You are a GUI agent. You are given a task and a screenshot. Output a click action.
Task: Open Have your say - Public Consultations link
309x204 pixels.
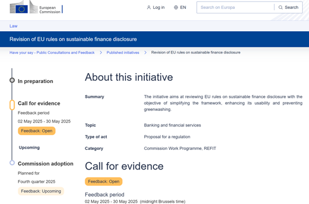click(52, 52)
